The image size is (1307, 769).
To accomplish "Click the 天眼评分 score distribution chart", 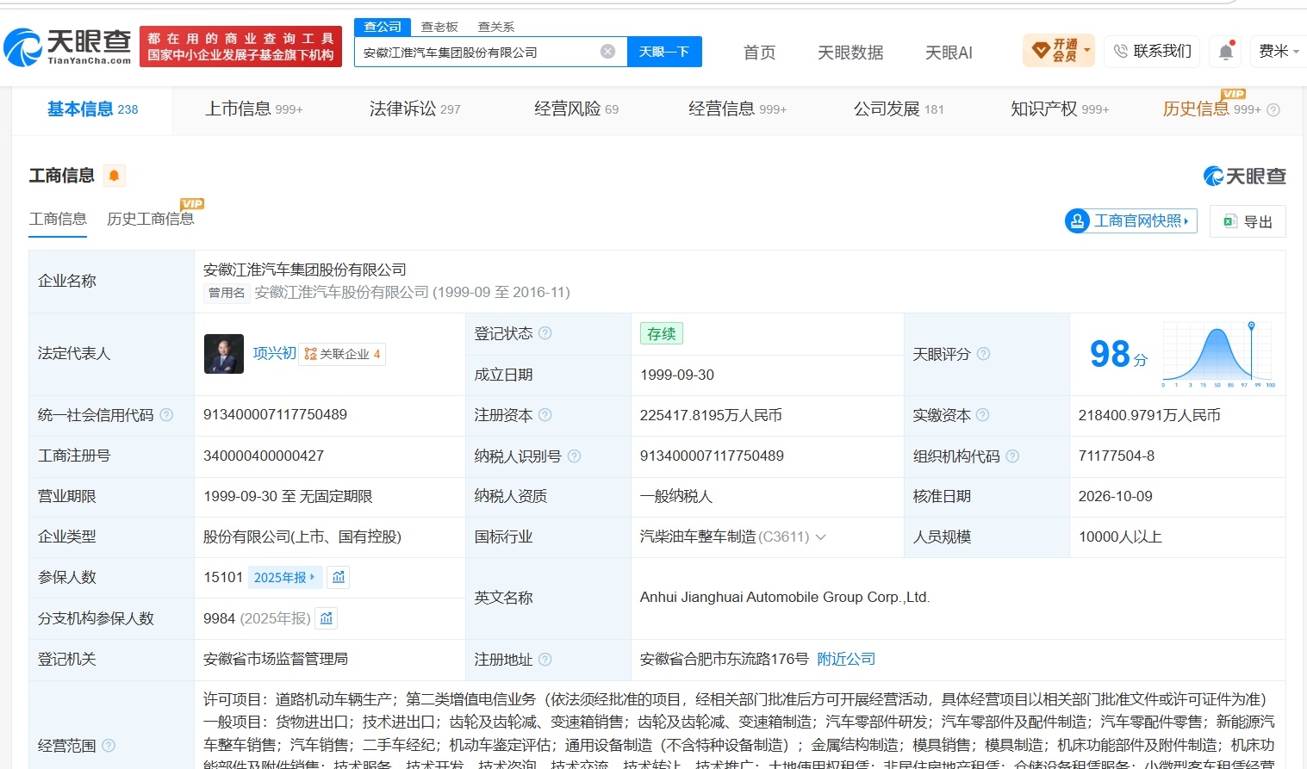I will pos(1218,354).
